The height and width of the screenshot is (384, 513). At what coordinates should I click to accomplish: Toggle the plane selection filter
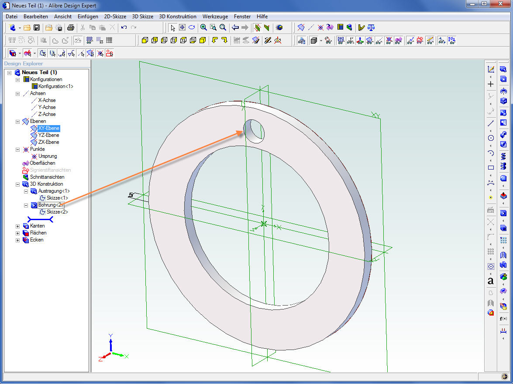pos(91,53)
